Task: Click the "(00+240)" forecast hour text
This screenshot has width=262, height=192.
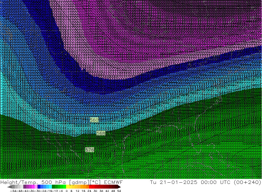Action: [x=247, y=182]
